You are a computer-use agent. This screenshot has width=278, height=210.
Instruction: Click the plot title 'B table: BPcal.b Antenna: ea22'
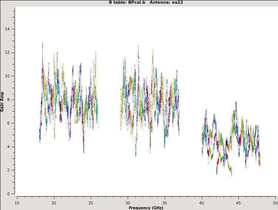pyautogui.click(x=146, y=3)
